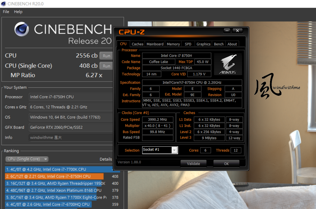Select ranking row 5 AMD Ryzen 7 1700X
The height and width of the screenshot is (209, 316).
click(62, 197)
